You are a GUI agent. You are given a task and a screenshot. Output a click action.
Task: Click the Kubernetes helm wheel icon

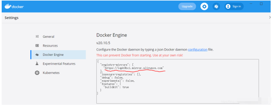click(x=37, y=73)
